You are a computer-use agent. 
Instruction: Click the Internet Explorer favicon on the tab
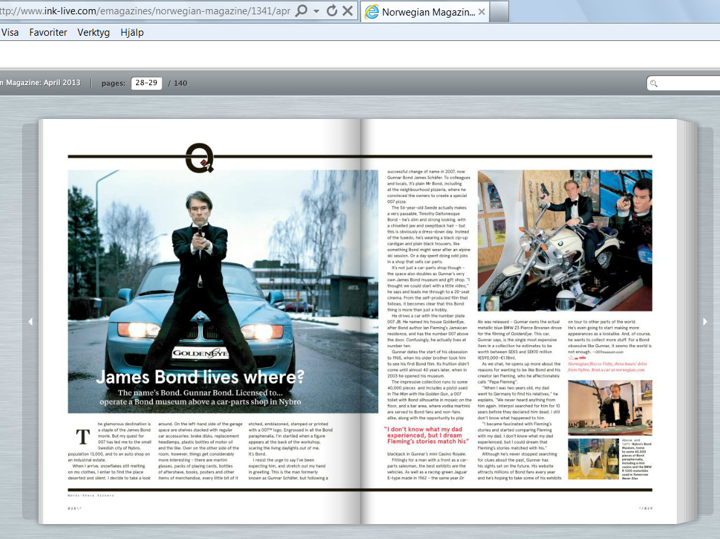[371, 11]
